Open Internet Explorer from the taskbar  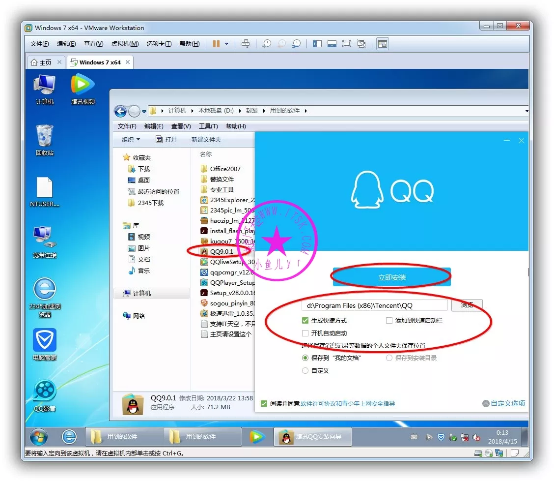point(69,436)
